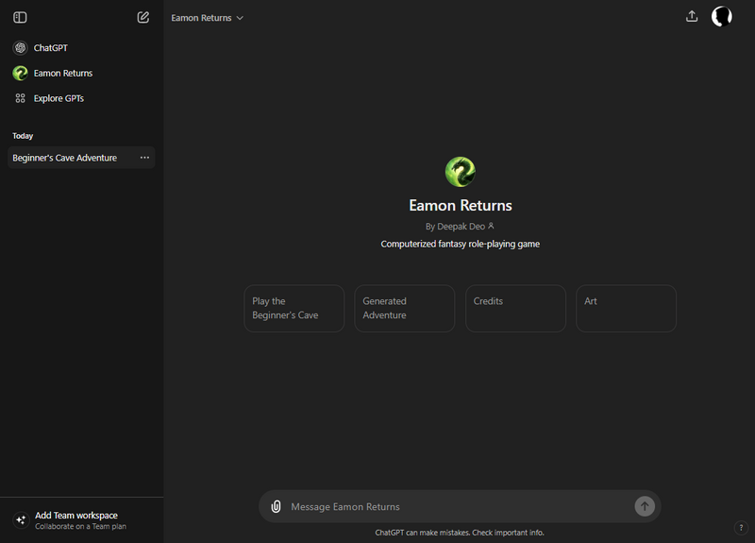Click the person icon beside Deepak Deo

[x=491, y=226]
